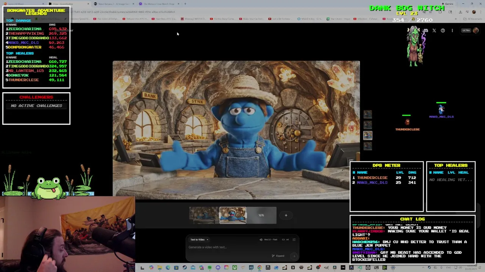Open Chrome three-dot menu
Viewport: 485px width, 272px height.
(x=481, y=12)
